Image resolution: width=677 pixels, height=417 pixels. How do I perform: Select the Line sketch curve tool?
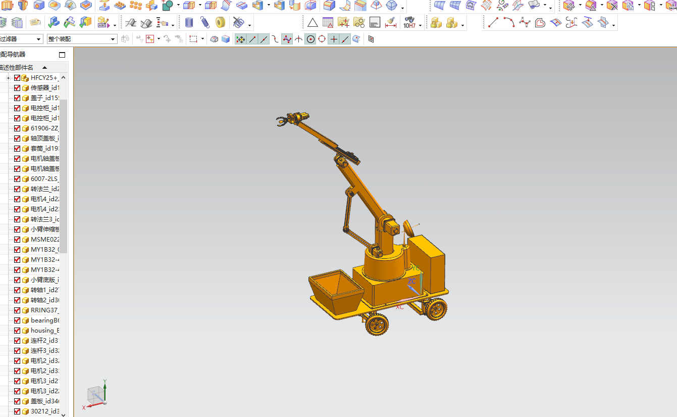point(493,23)
